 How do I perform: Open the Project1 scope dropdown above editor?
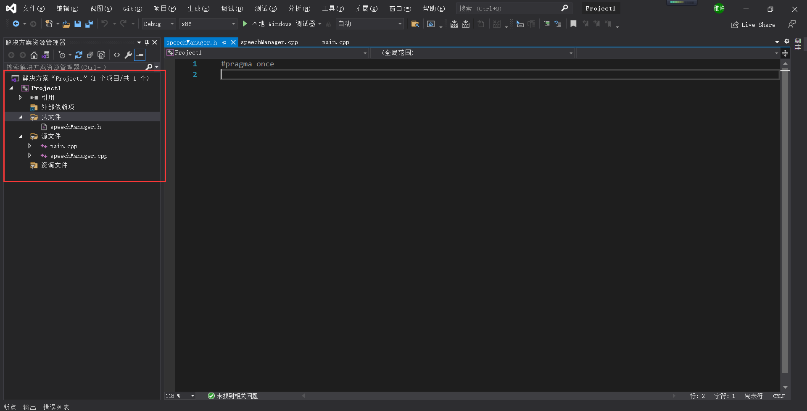click(x=267, y=53)
